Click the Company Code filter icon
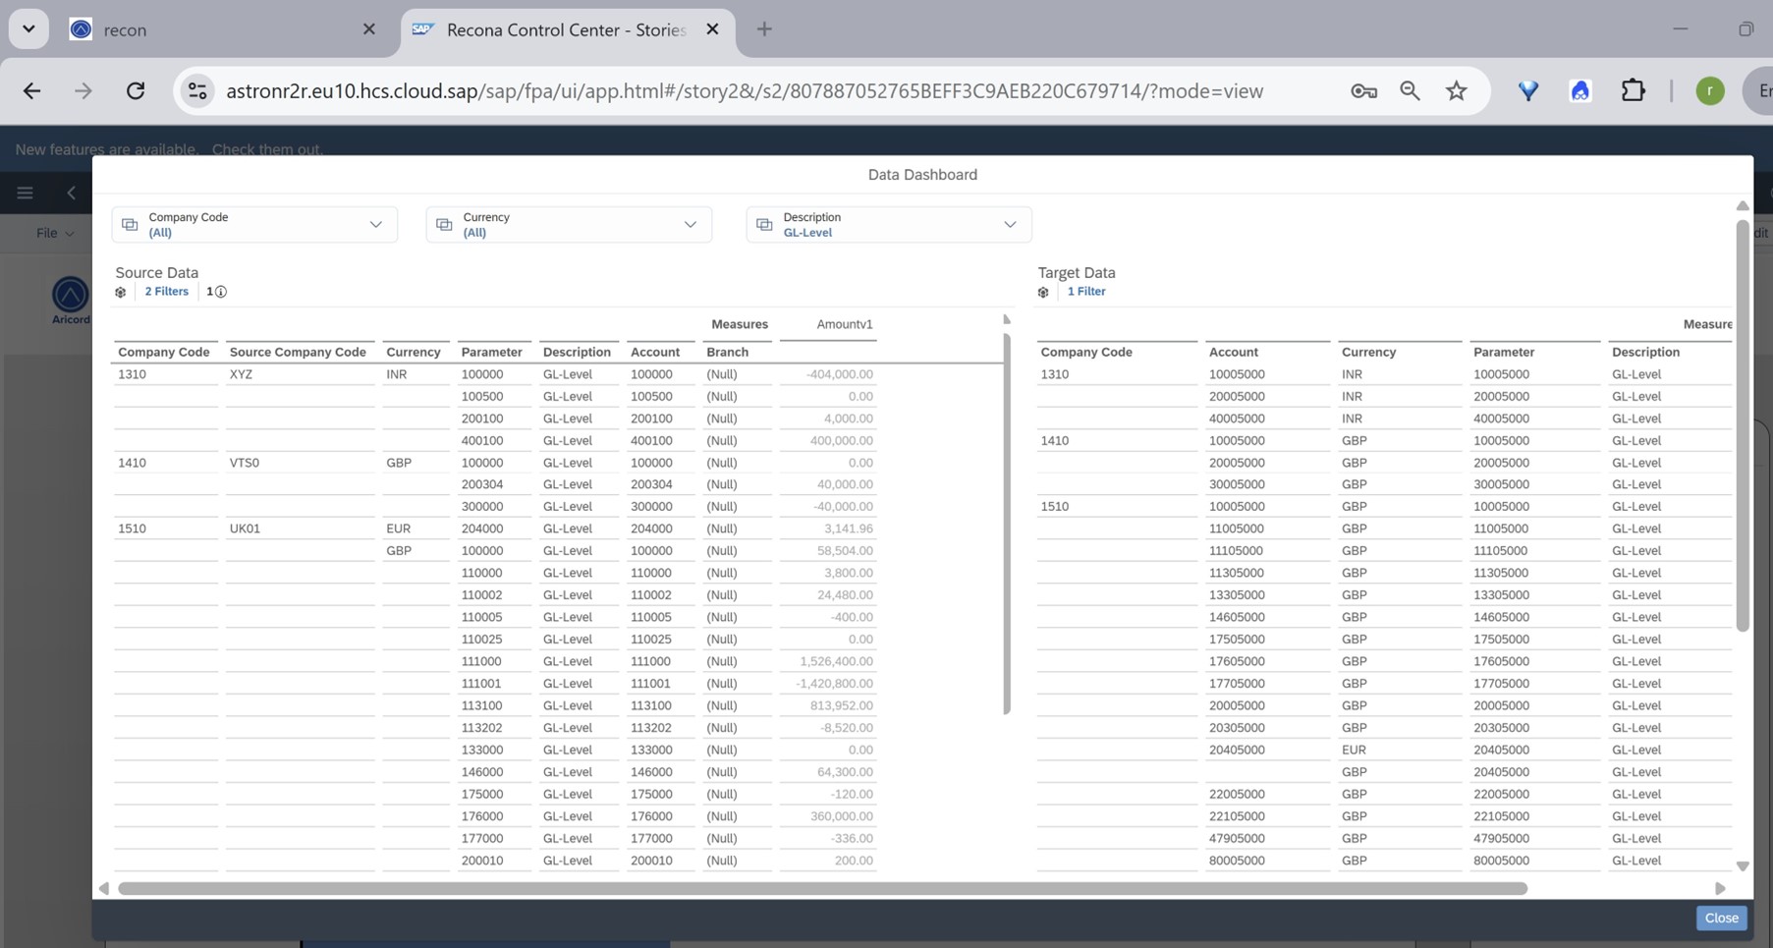 click(x=130, y=225)
